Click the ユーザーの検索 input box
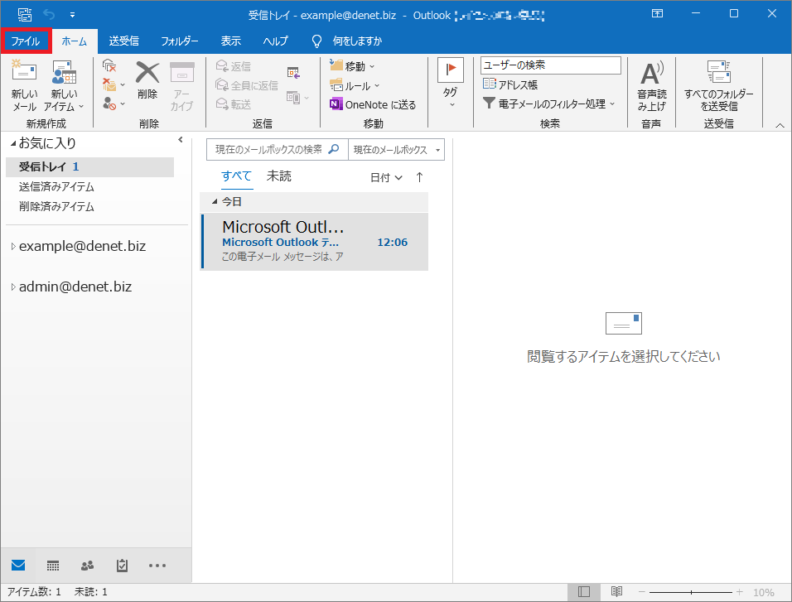This screenshot has height=602, width=792. point(551,65)
